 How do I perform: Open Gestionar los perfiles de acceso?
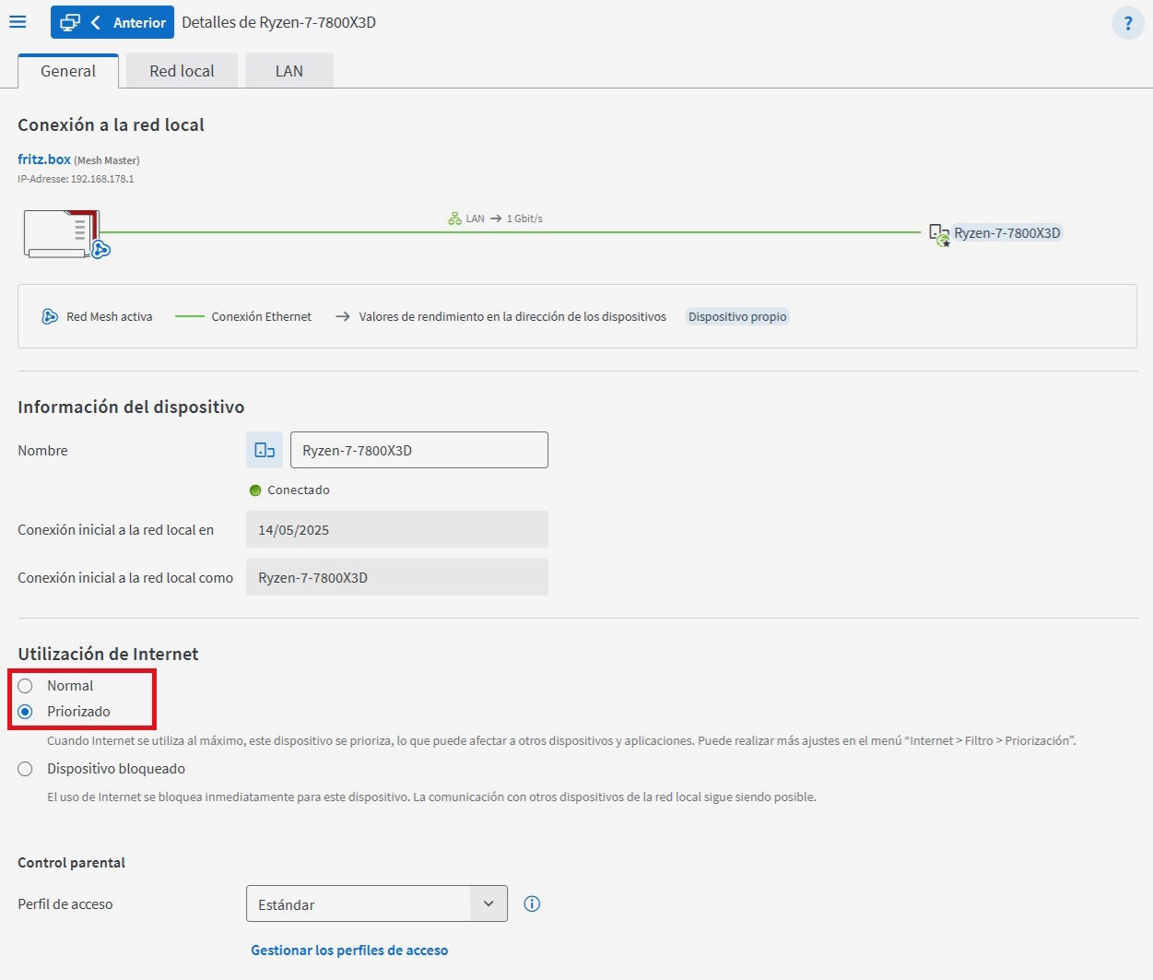click(349, 950)
